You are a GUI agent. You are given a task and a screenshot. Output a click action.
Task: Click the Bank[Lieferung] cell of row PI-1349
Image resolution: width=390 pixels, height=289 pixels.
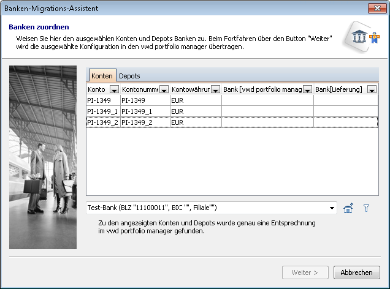[x=345, y=100]
